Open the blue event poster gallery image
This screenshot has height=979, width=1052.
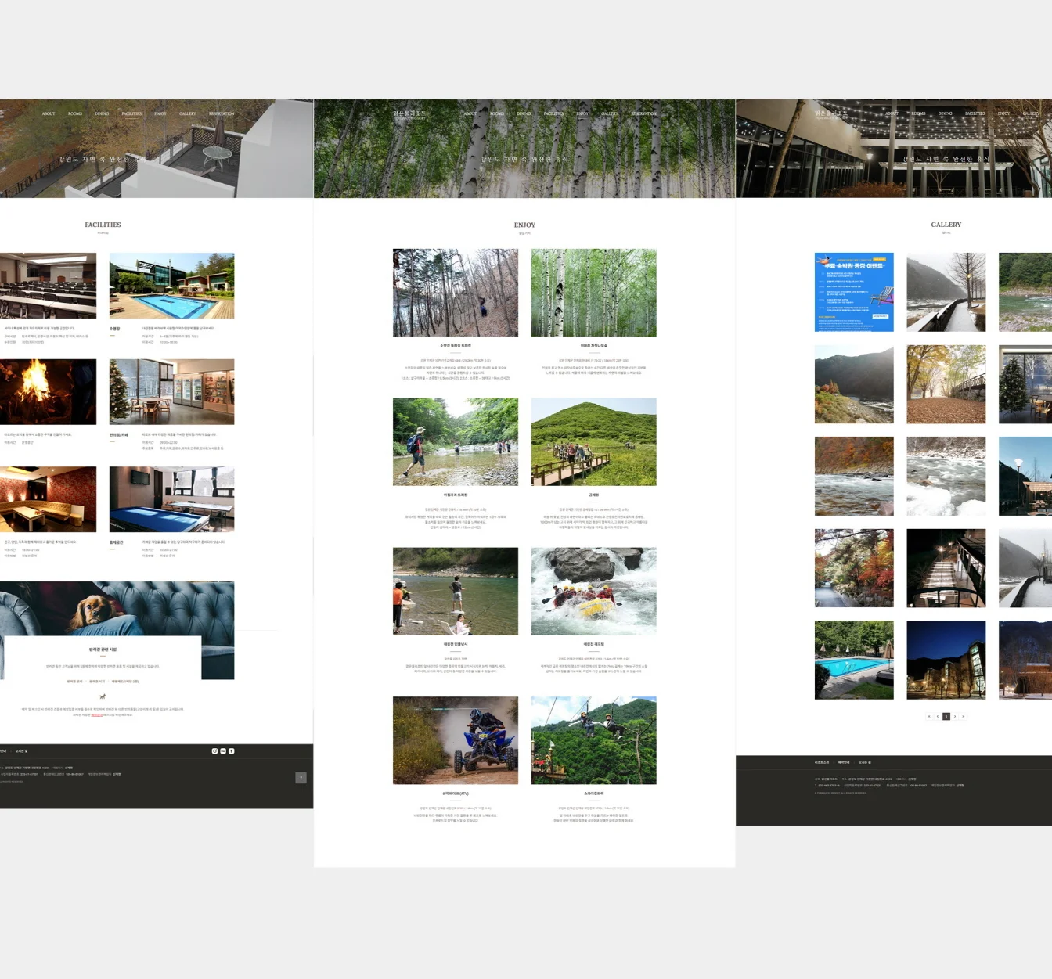[854, 292]
